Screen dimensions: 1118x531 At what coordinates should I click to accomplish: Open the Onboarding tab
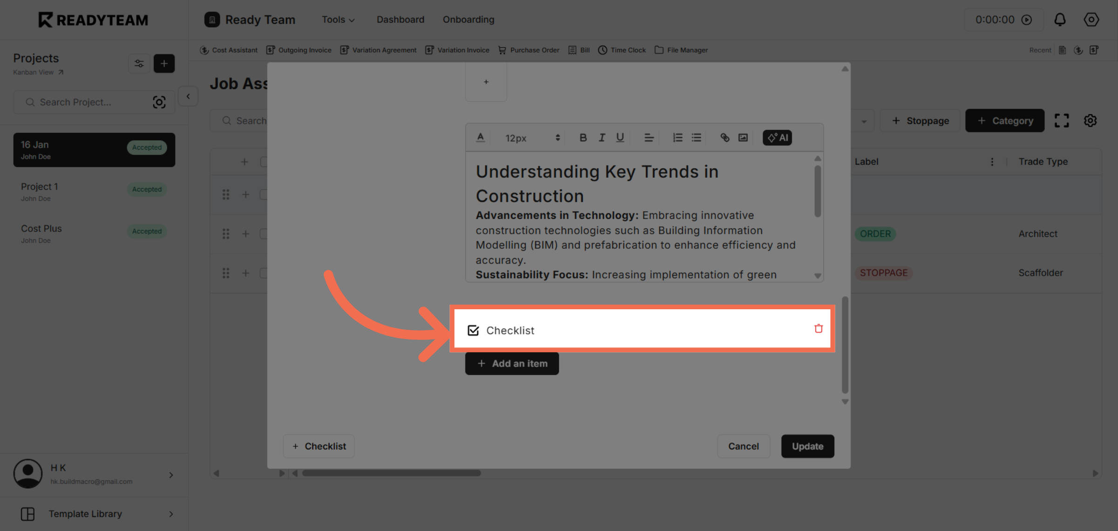(468, 20)
